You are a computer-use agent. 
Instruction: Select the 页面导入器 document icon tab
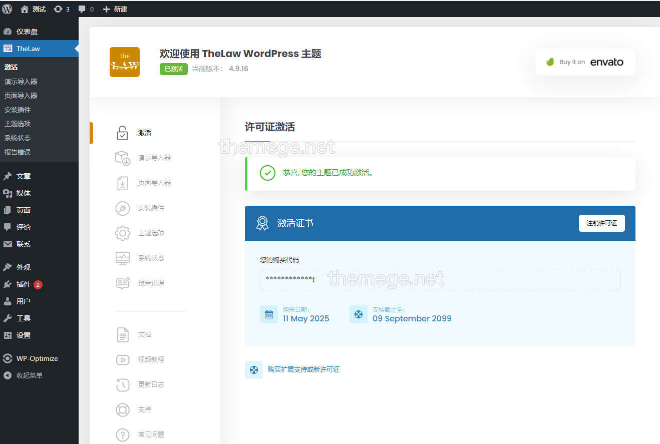pos(123,183)
